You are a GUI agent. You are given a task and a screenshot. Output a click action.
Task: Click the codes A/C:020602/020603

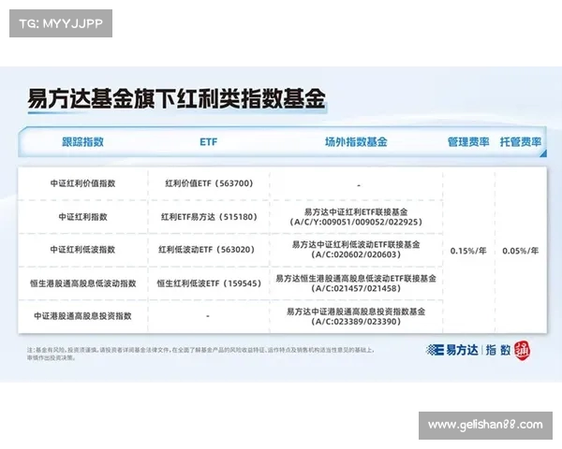click(x=356, y=254)
